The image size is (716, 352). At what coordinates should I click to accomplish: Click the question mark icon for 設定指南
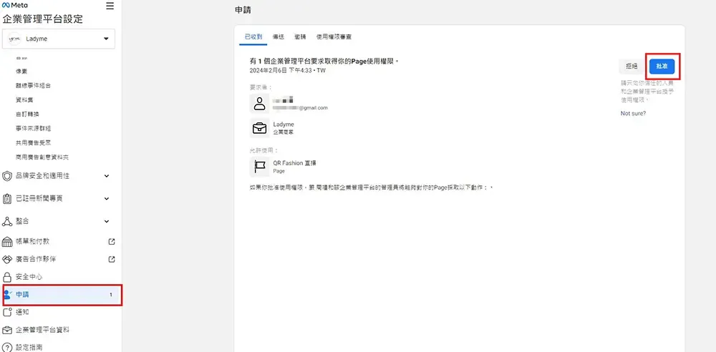point(7,348)
